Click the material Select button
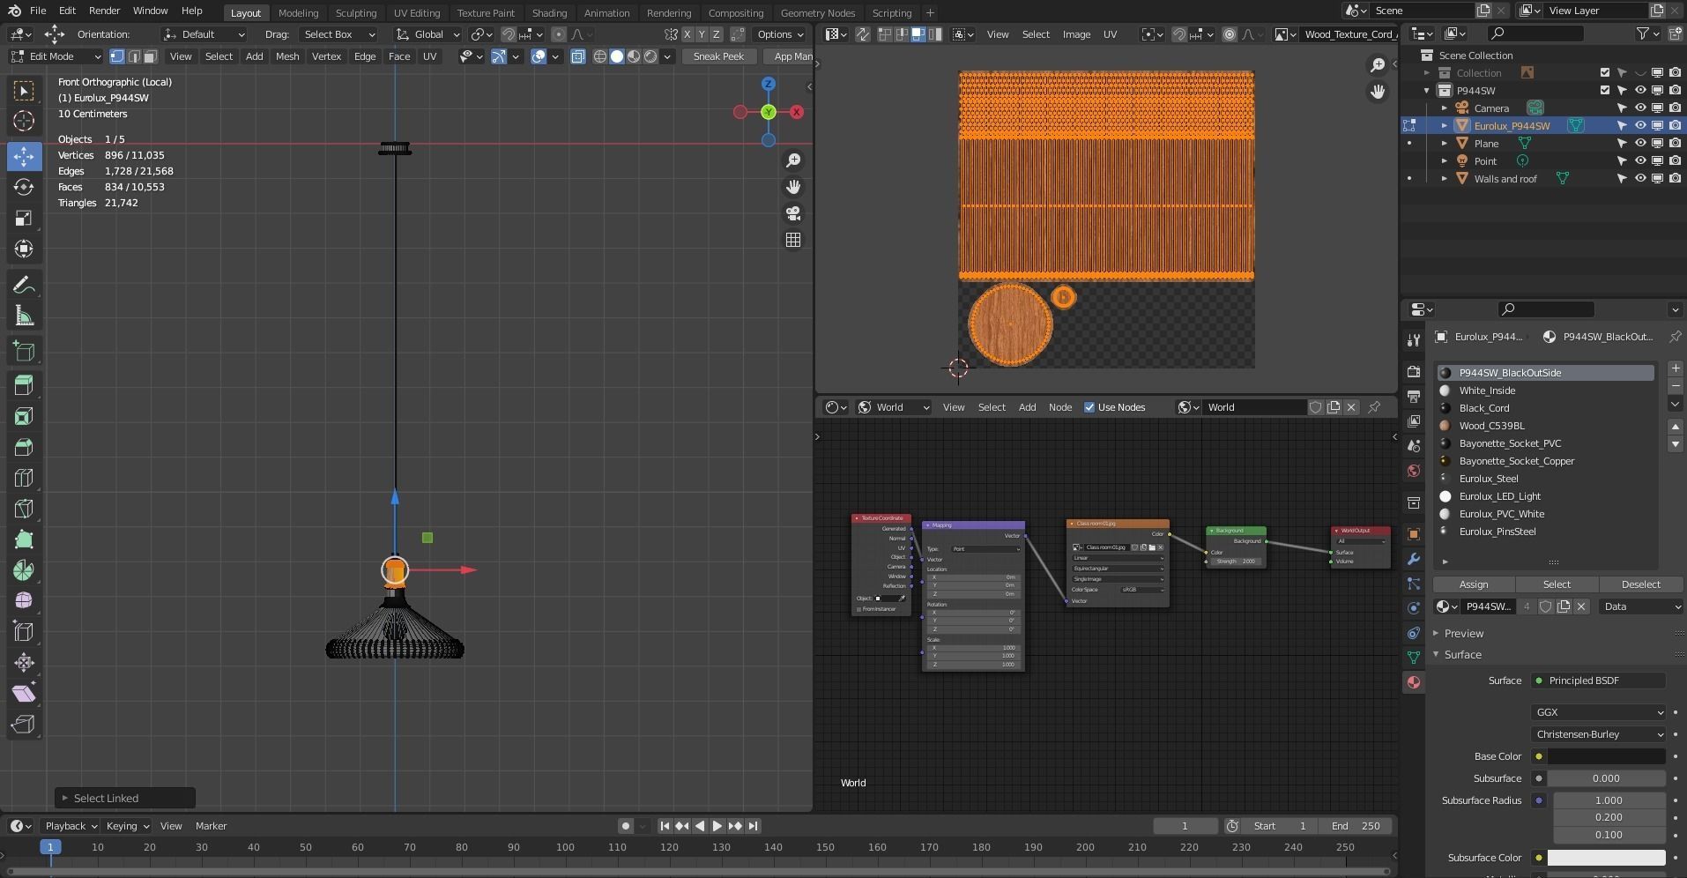 (1557, 584)
